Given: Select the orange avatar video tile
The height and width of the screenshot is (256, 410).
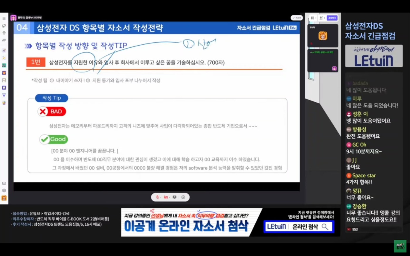Looking at the screenshot, I should click(x=323, y=36).
